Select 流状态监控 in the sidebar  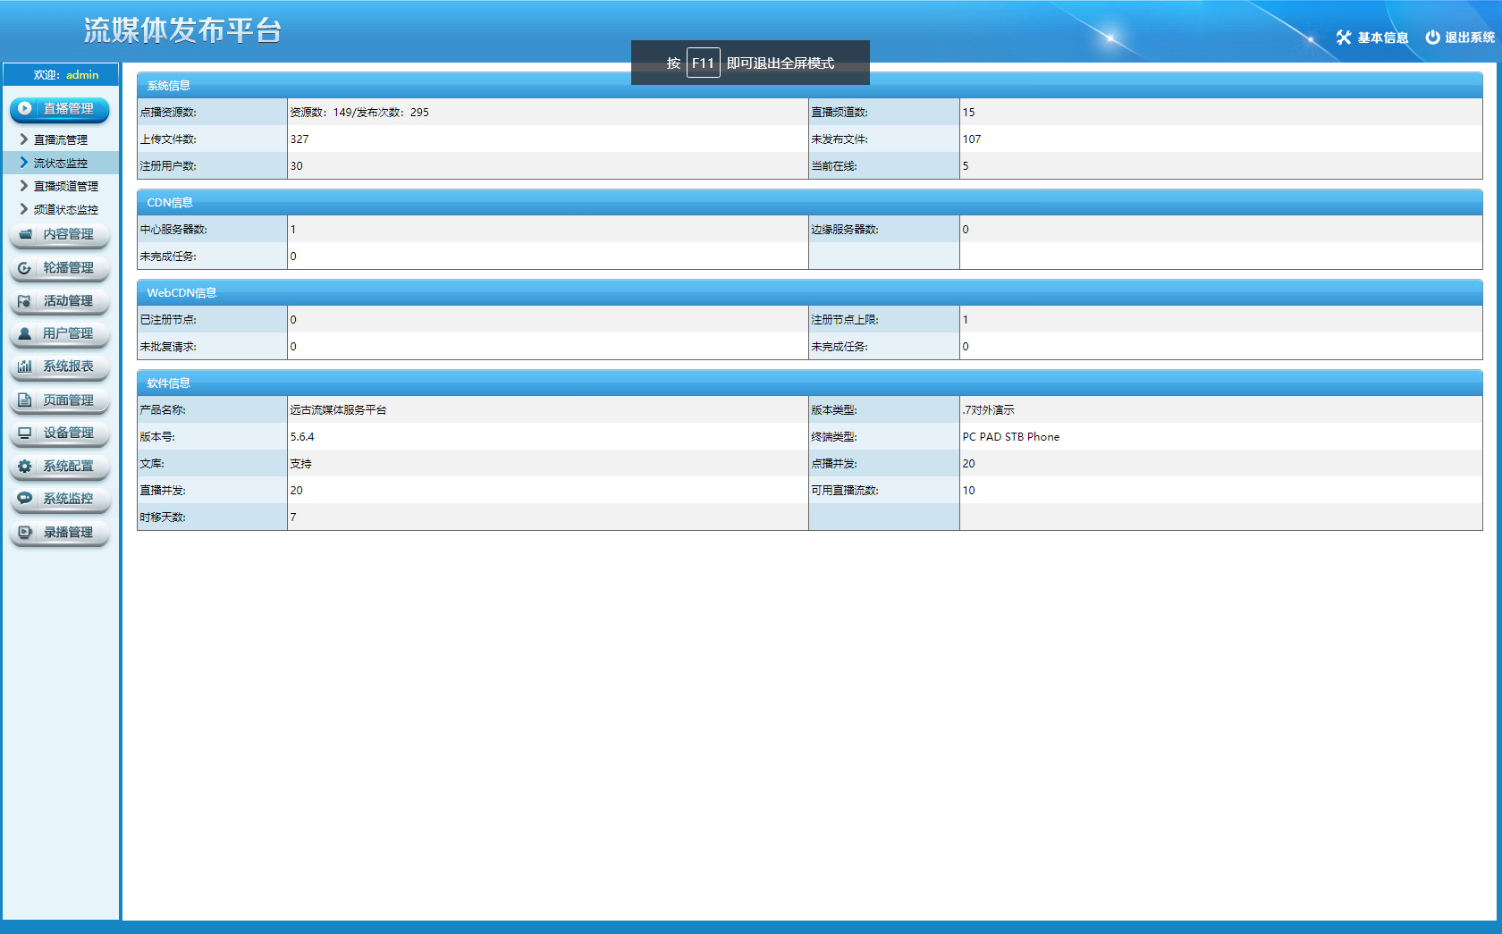pyautogui.click(x=61, y=163)
